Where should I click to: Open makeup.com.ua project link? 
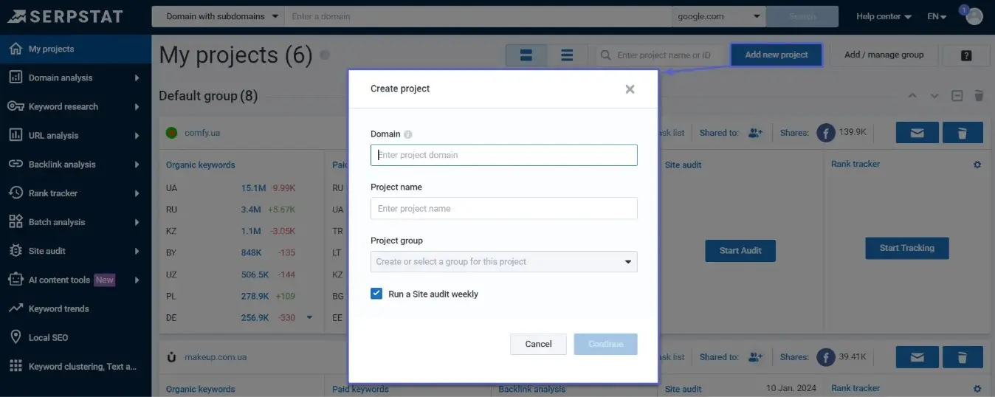(x=216, y=357)
